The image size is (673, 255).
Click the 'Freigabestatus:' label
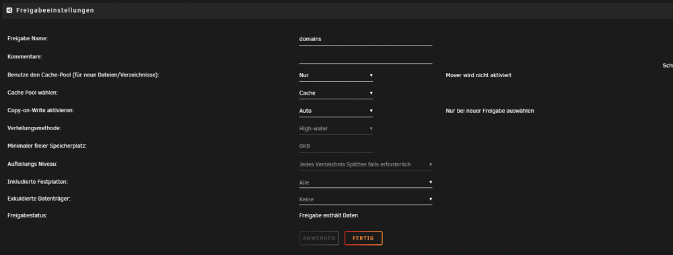[x=28, y=215]
